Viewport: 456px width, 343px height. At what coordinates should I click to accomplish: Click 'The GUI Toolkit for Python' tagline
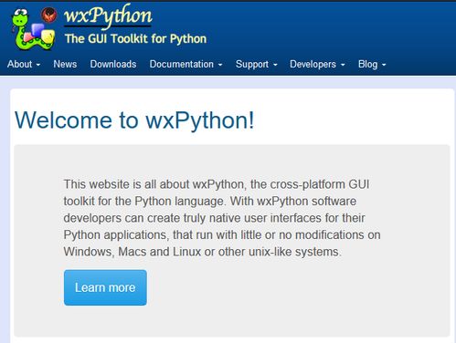[135, 39]
